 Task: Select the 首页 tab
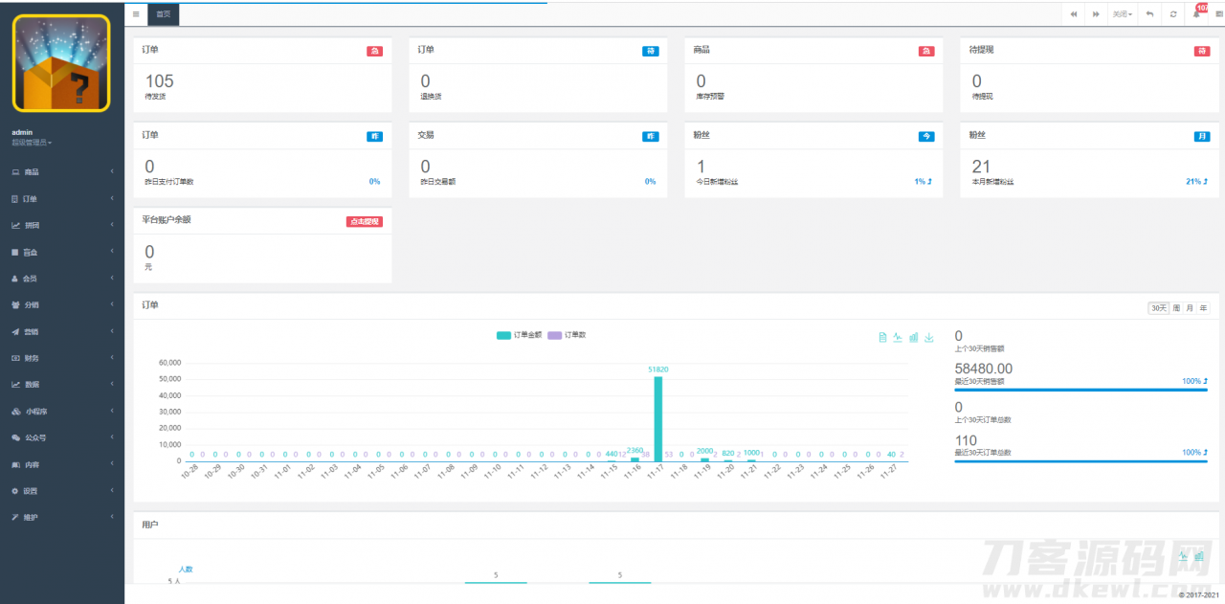(x=165, y=14)
